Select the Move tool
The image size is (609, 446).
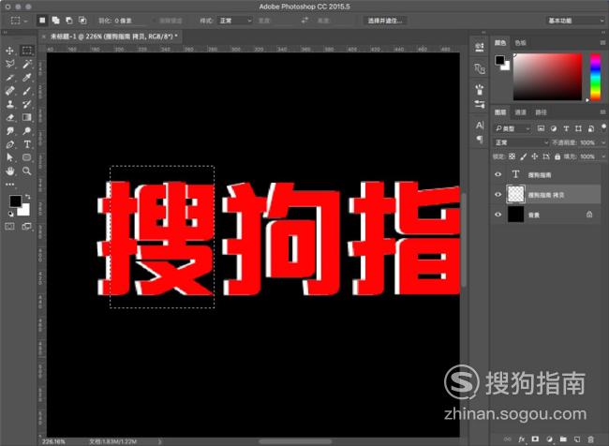[x=10, y=51]
